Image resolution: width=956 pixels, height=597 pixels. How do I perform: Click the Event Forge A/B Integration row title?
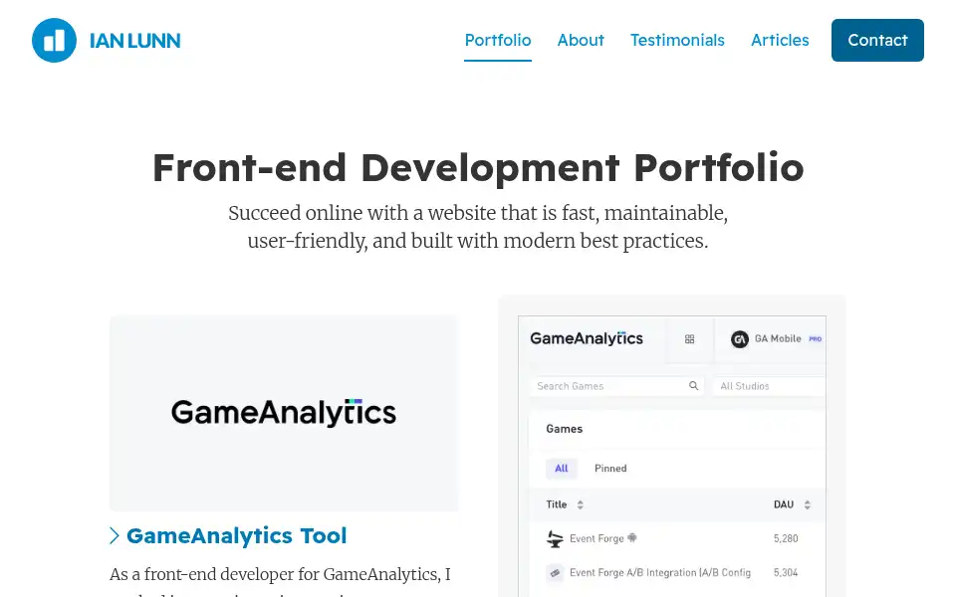click(x=660, y=573)
